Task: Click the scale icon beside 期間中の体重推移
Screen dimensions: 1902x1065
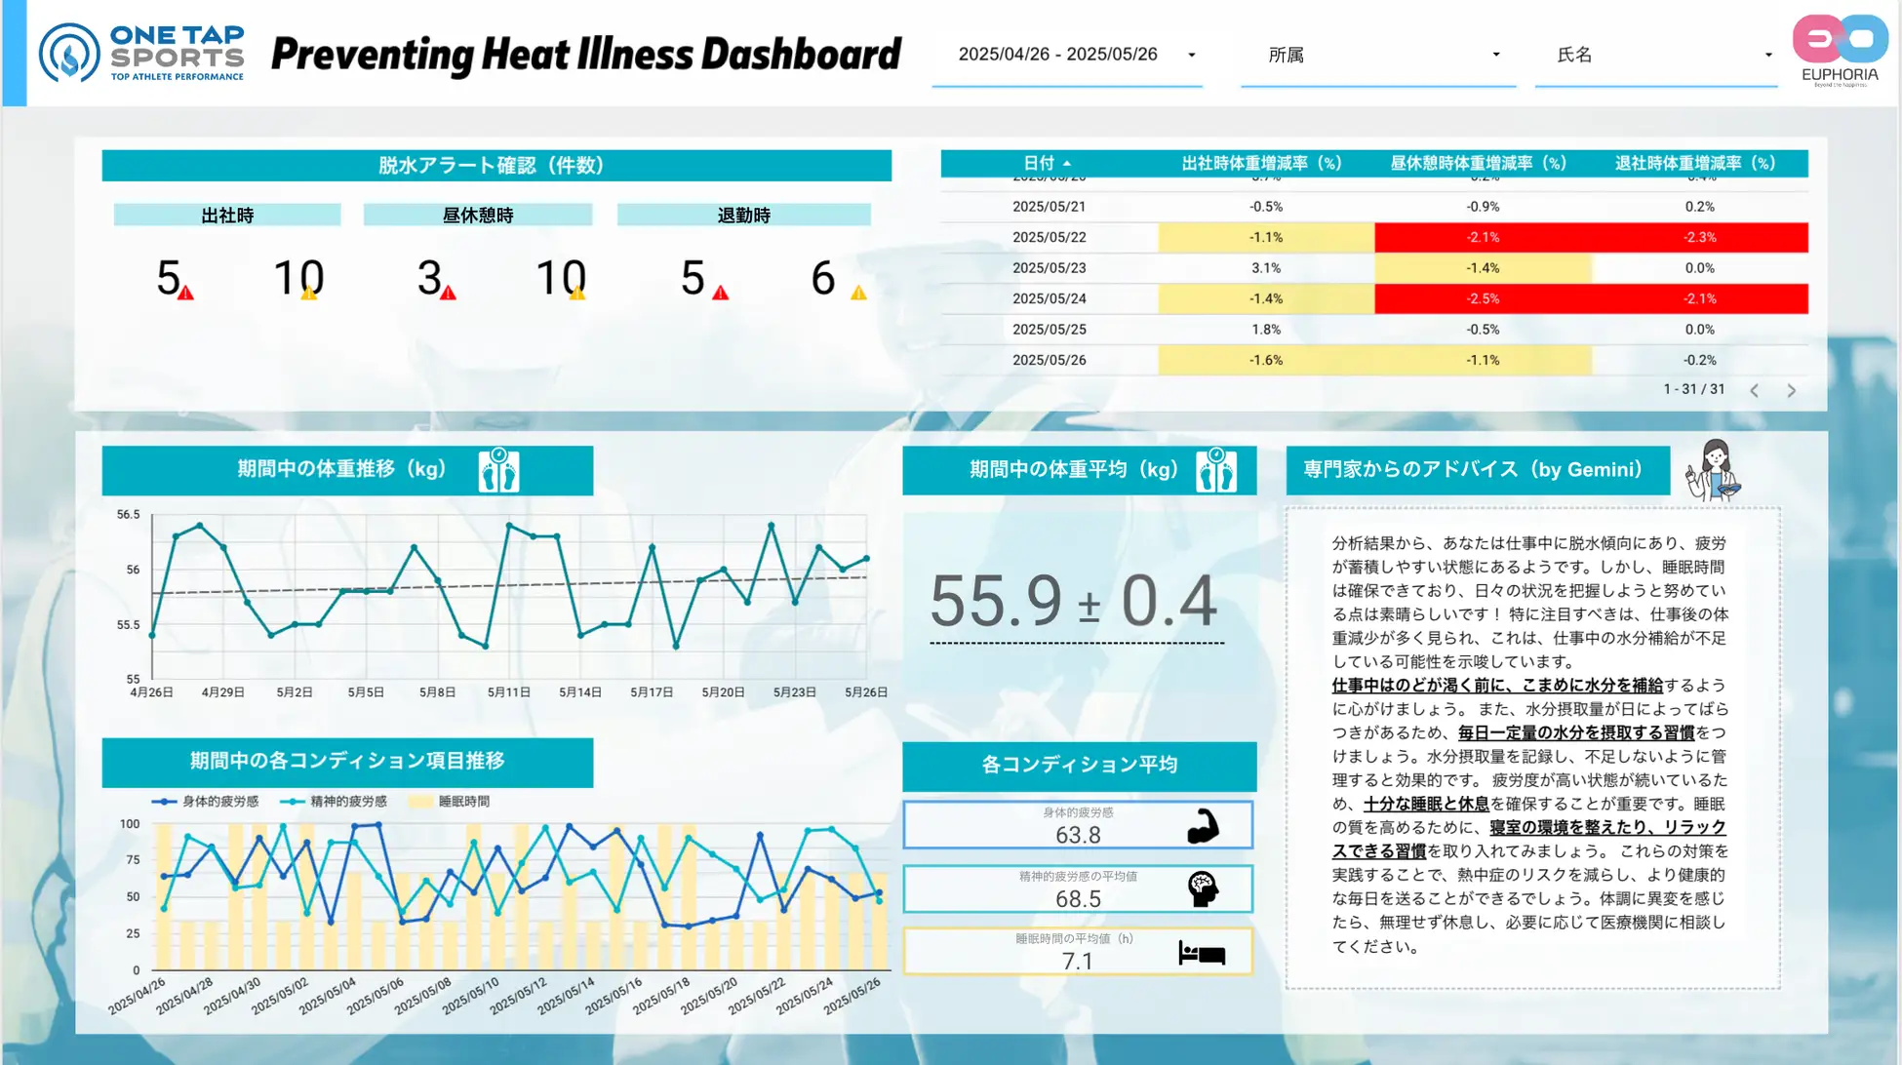Action: tap(498, 471)
